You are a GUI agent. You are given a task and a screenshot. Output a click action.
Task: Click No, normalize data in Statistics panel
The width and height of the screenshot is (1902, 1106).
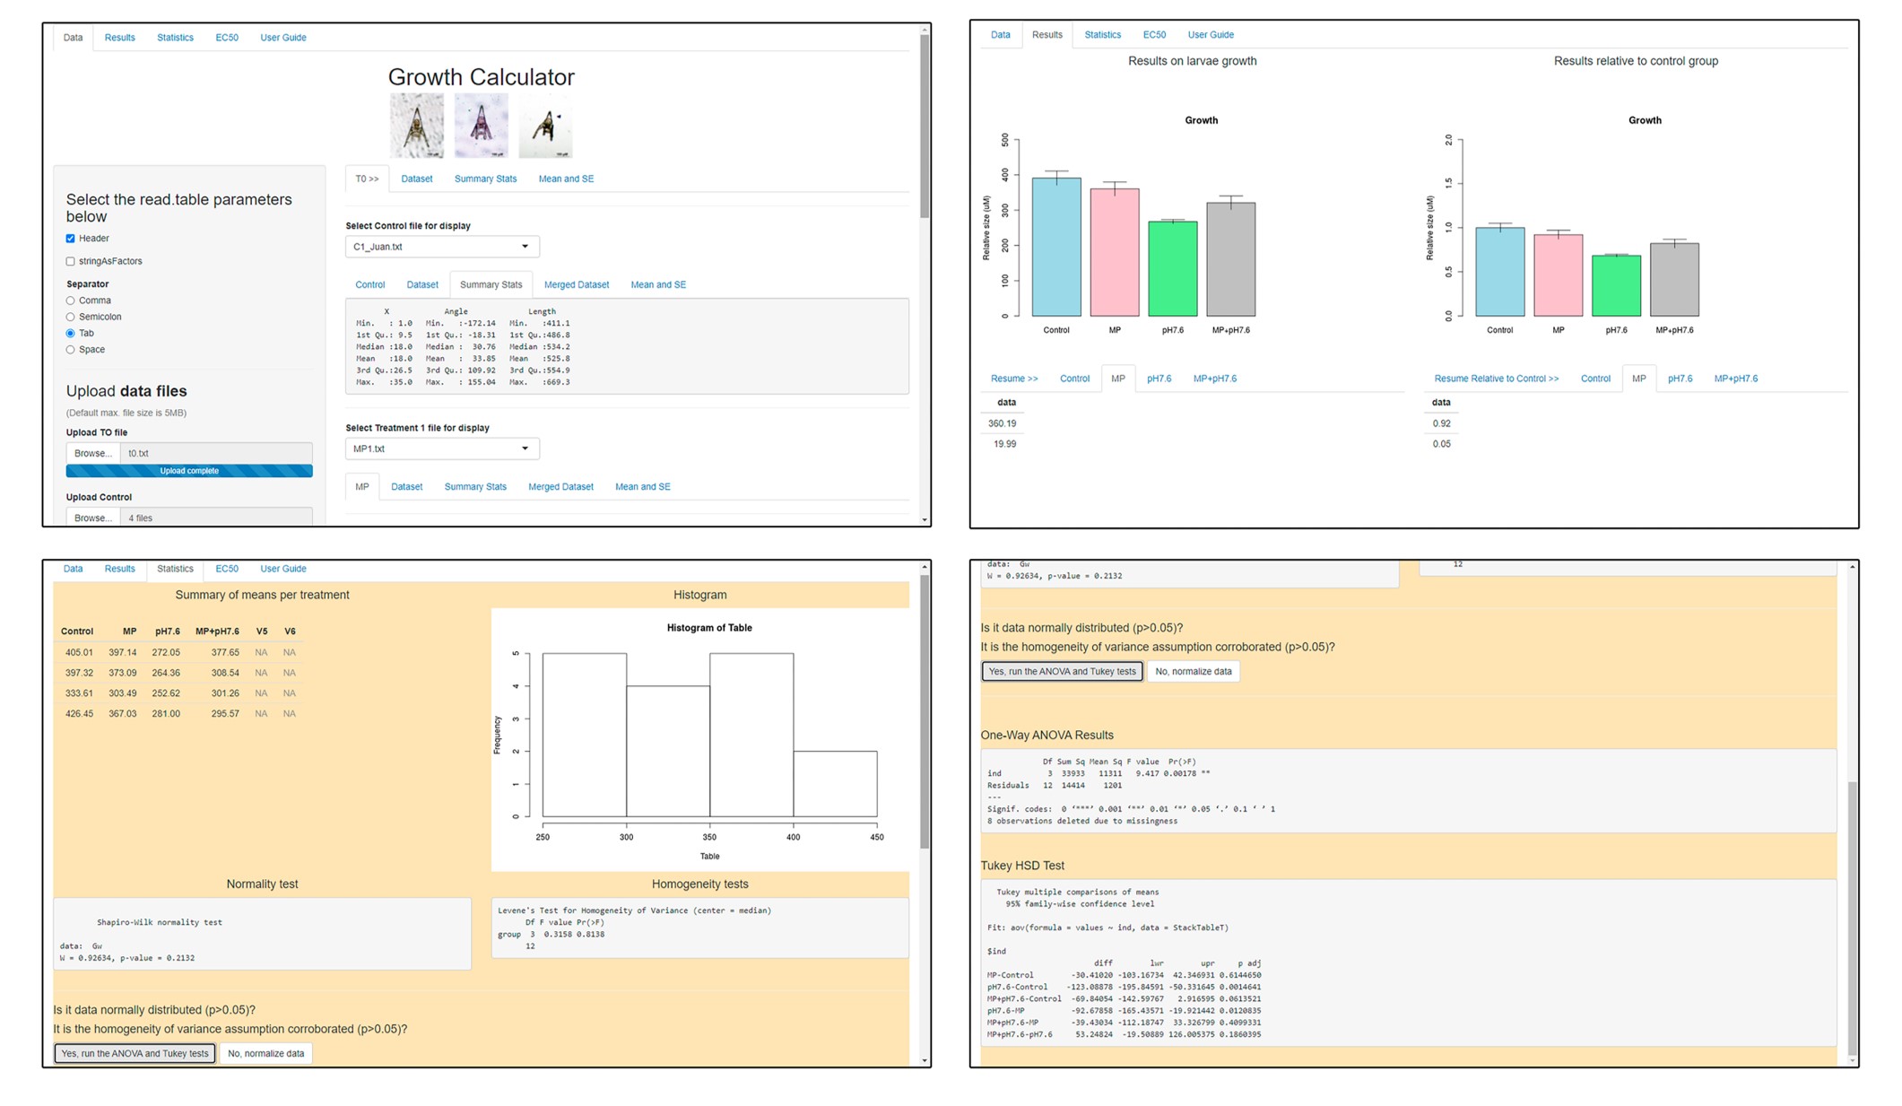pos(265,1053)
